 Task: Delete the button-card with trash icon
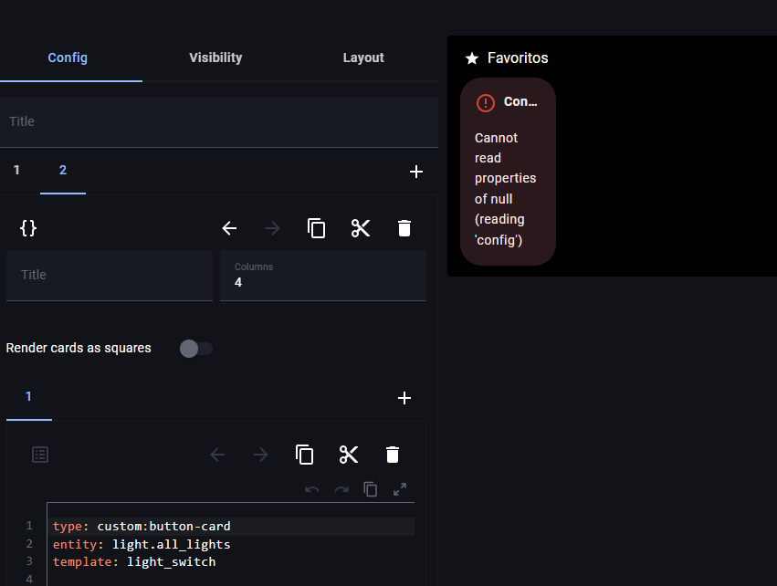(393, 455)
